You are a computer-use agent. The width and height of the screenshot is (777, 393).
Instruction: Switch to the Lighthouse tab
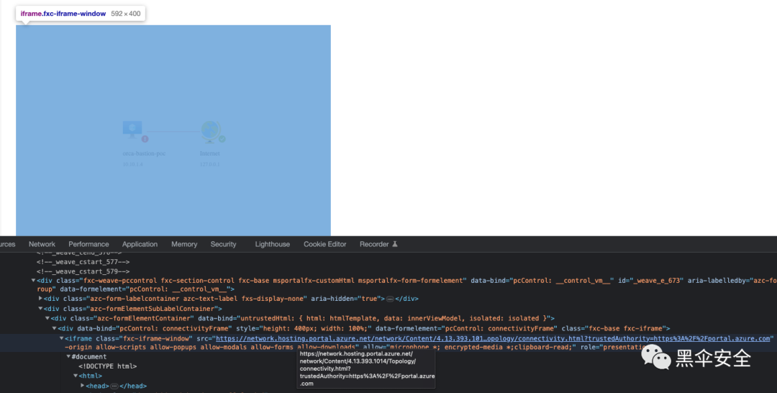coord(273,244)
